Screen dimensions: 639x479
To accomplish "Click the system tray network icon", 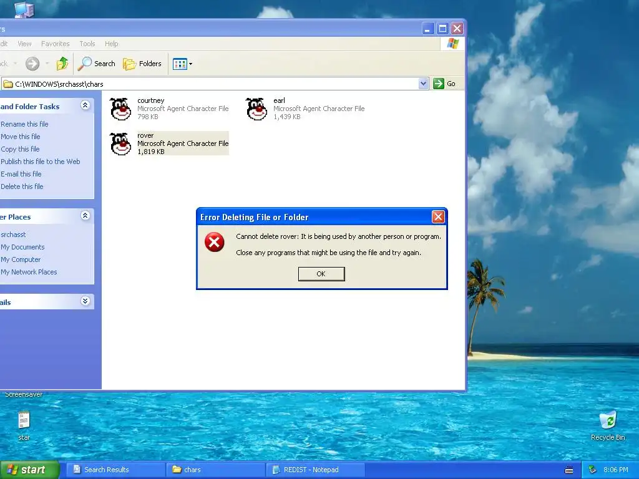I will [593, 470].
